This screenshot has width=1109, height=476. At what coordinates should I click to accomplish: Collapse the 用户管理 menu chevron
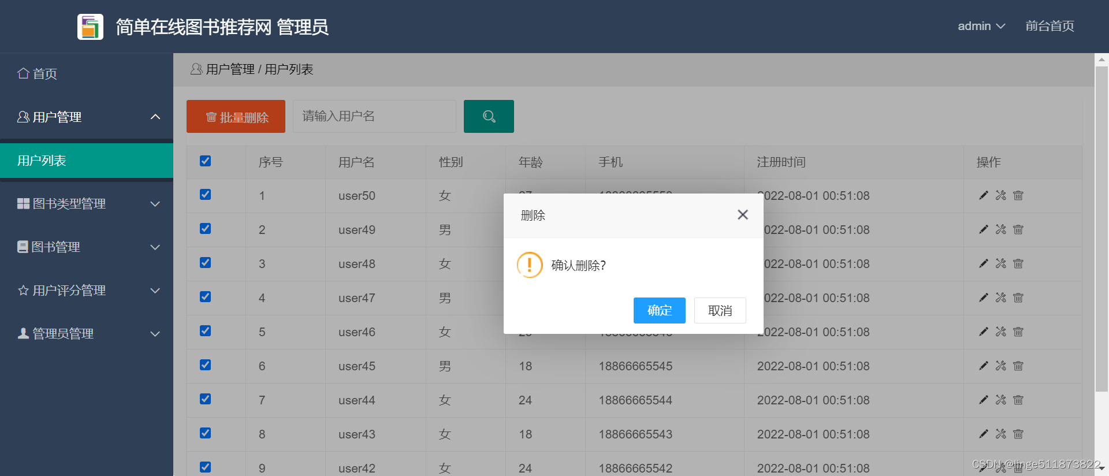tap(155, 117)
